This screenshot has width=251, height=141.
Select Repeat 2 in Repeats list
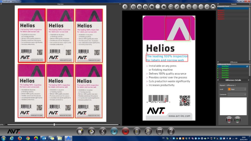(233, 10)
